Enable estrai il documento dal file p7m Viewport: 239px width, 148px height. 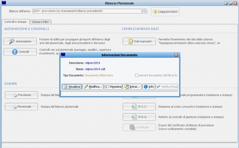pos(137,75)
